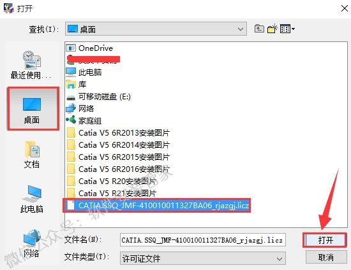Image resolution: width=351 pixels, height=270 pixels.
Task: Select 最近使用 in the places sidebar
Action: tap(31, 65)
